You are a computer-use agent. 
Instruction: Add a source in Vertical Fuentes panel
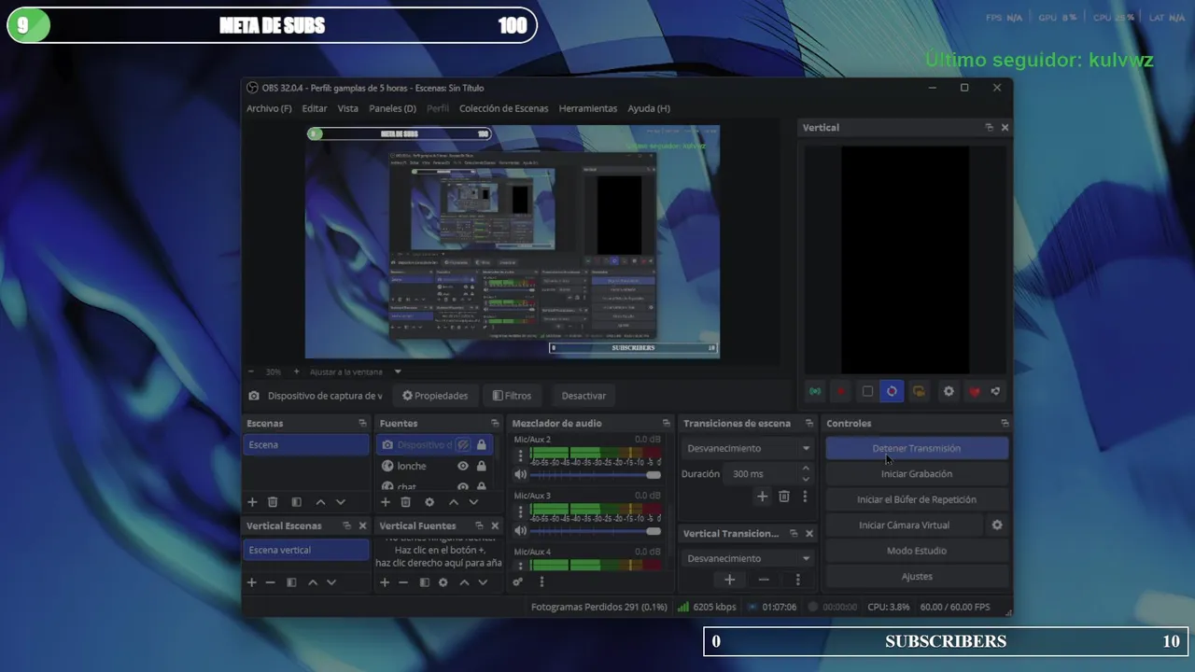tap(384, 582)
